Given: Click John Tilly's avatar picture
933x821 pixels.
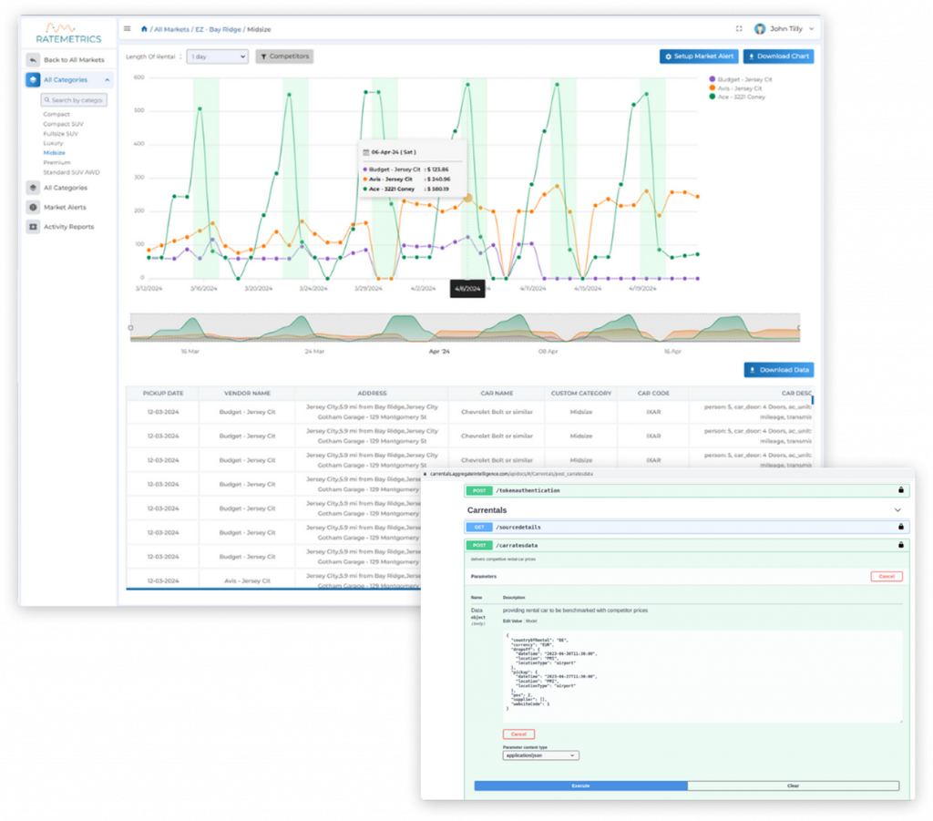Looking at the screenshot, I should (x=760, y=28).
